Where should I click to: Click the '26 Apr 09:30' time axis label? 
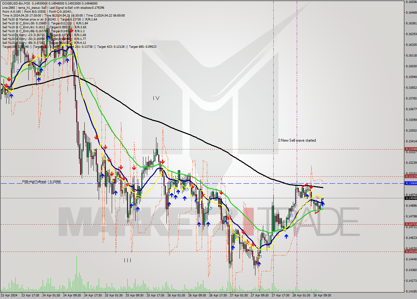tap(197, 295)
